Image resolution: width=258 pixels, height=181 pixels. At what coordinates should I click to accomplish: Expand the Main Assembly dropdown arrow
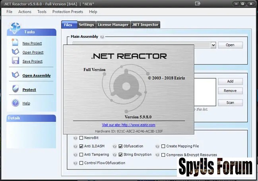click(213, 45)
